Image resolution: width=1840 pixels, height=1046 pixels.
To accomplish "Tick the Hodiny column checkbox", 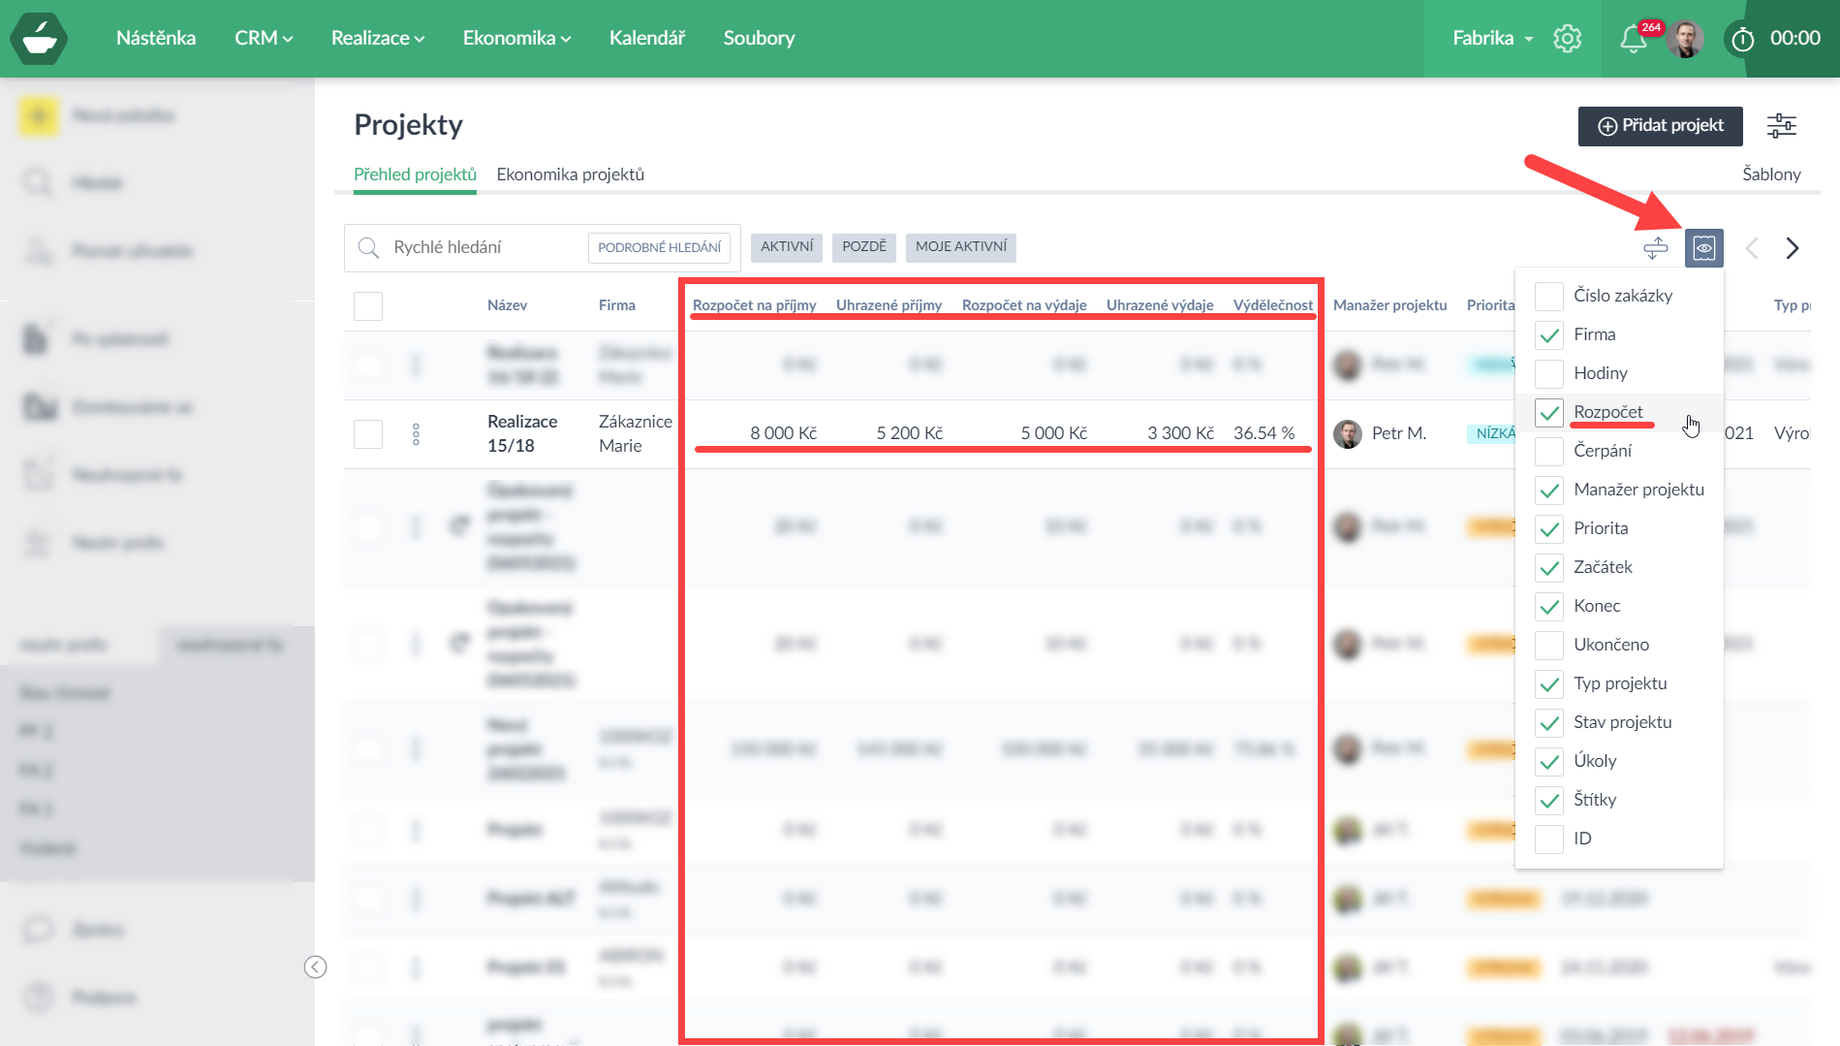I will [x=1549, y=373].
